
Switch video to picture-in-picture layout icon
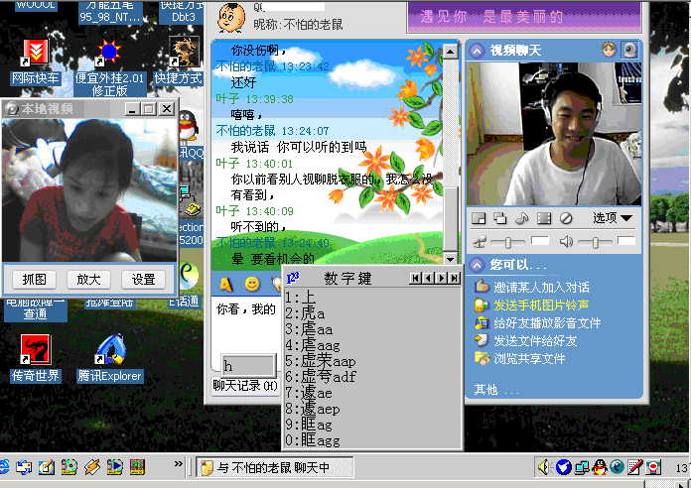point(479,218)
